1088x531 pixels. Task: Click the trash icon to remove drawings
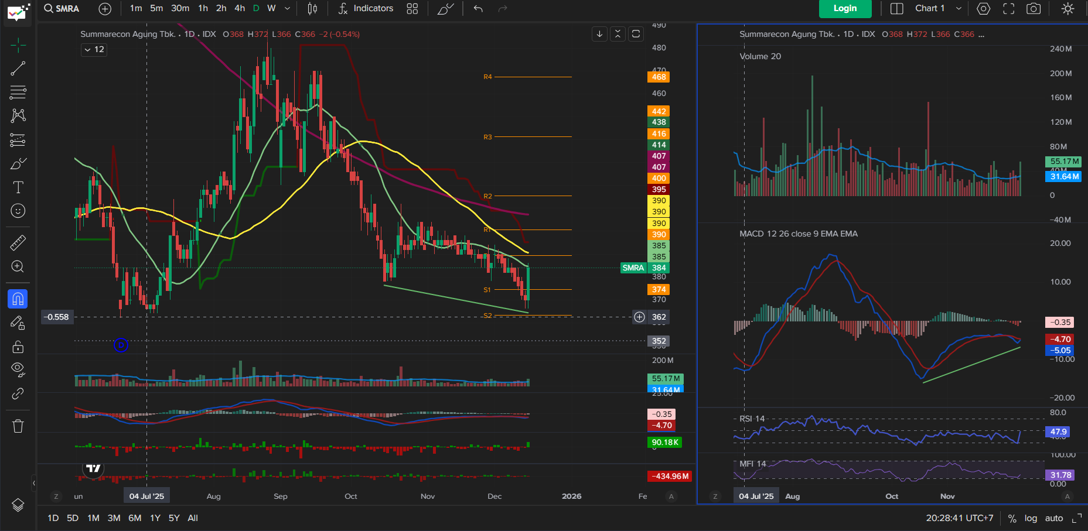[18, 426]
